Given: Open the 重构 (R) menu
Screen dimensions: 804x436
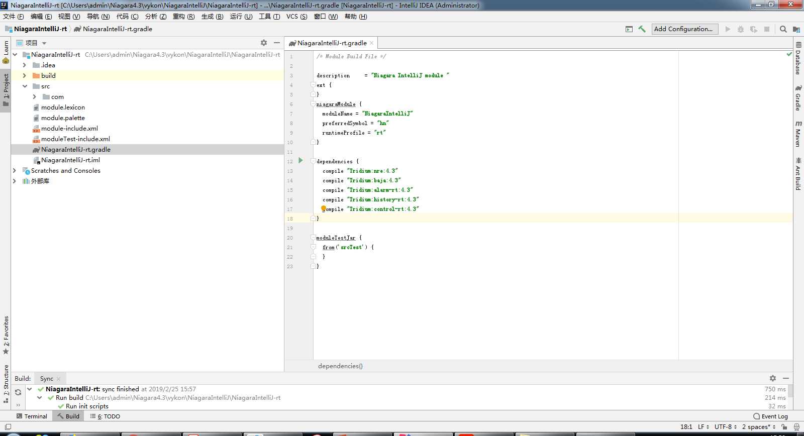Looking at the screenshot, I should click(x=183, y=17).
